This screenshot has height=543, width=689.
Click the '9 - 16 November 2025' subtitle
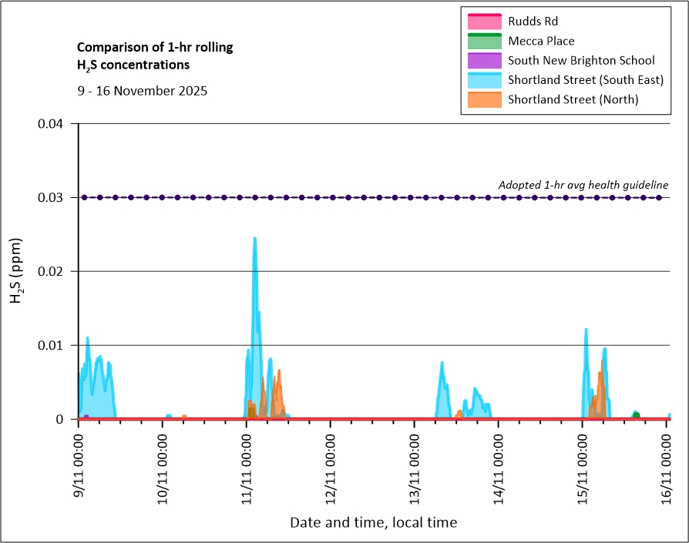[142, 90]
